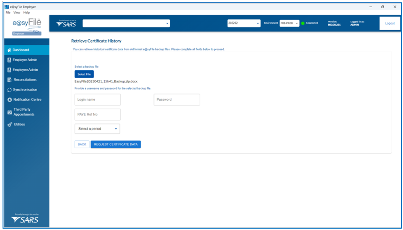Open the PRE-PROD environment dropdown

click(x=289, y=23)
